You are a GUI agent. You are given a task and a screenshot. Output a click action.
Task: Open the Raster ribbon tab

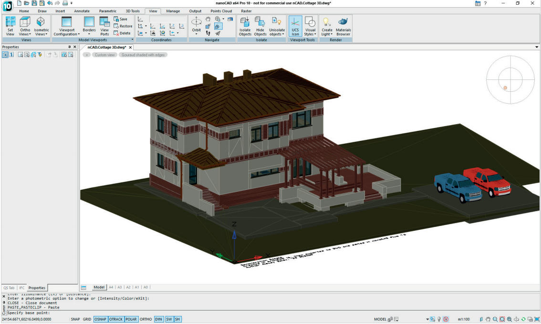pyautogui.click(x=246, y=11)
